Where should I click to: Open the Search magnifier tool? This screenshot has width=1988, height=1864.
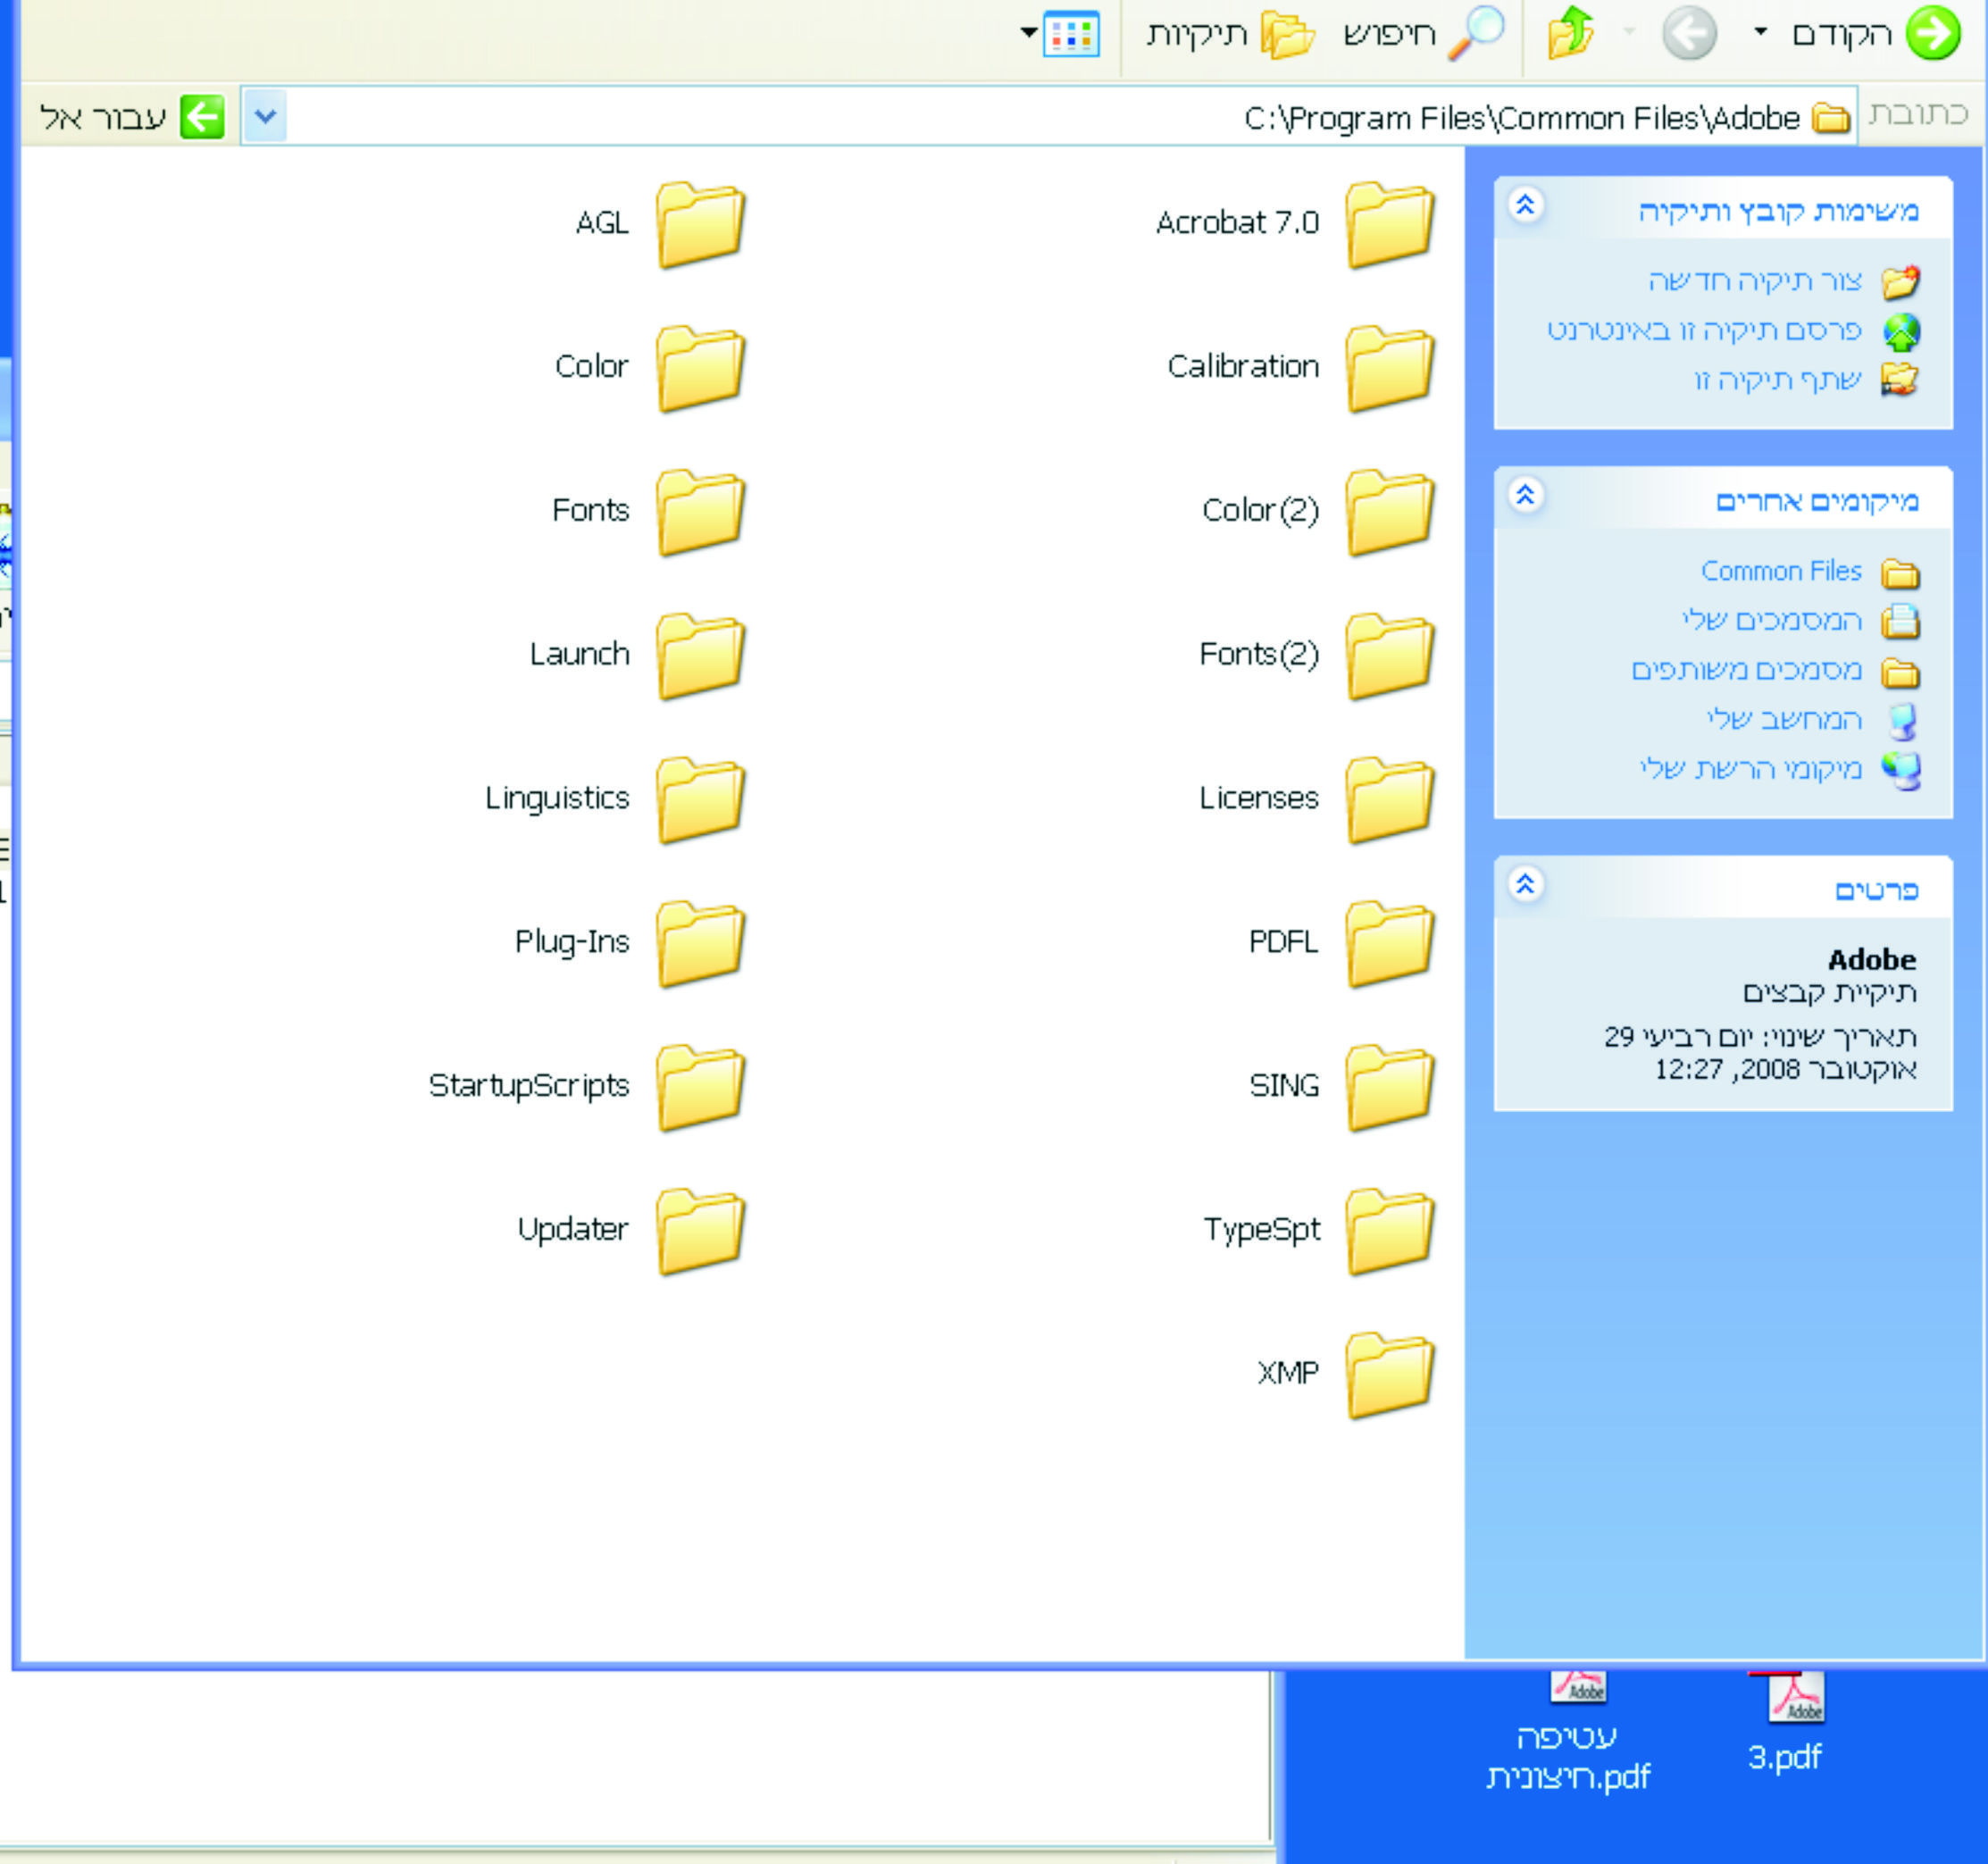tap(1475, 34)
